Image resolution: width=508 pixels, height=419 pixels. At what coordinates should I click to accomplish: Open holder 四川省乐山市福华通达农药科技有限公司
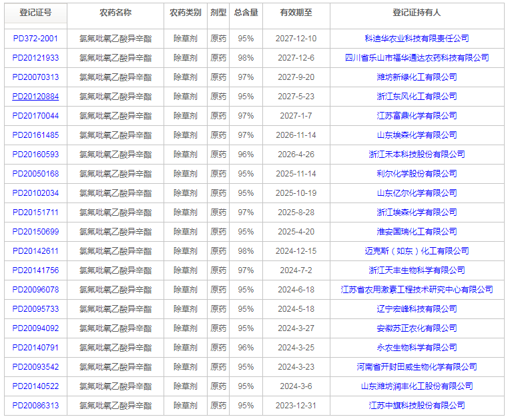[417, 58]
